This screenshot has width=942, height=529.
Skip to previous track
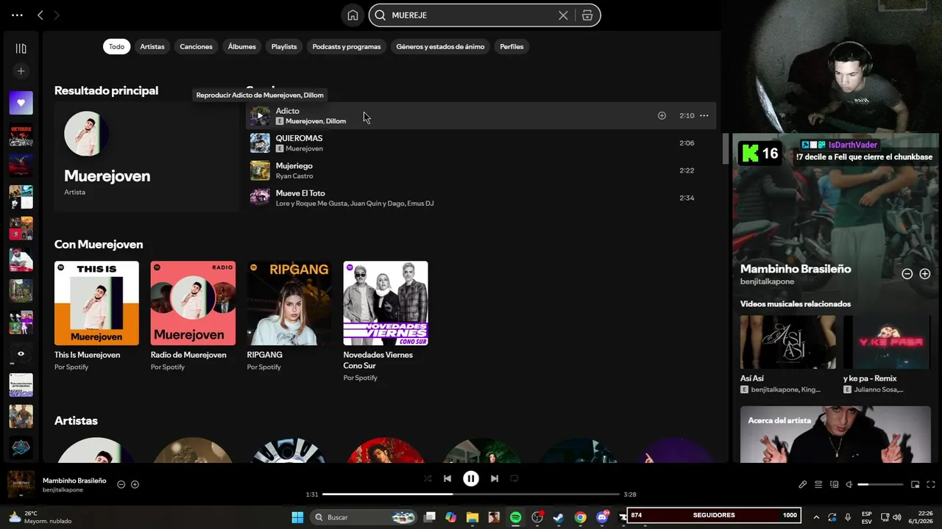tap(447, 478)
